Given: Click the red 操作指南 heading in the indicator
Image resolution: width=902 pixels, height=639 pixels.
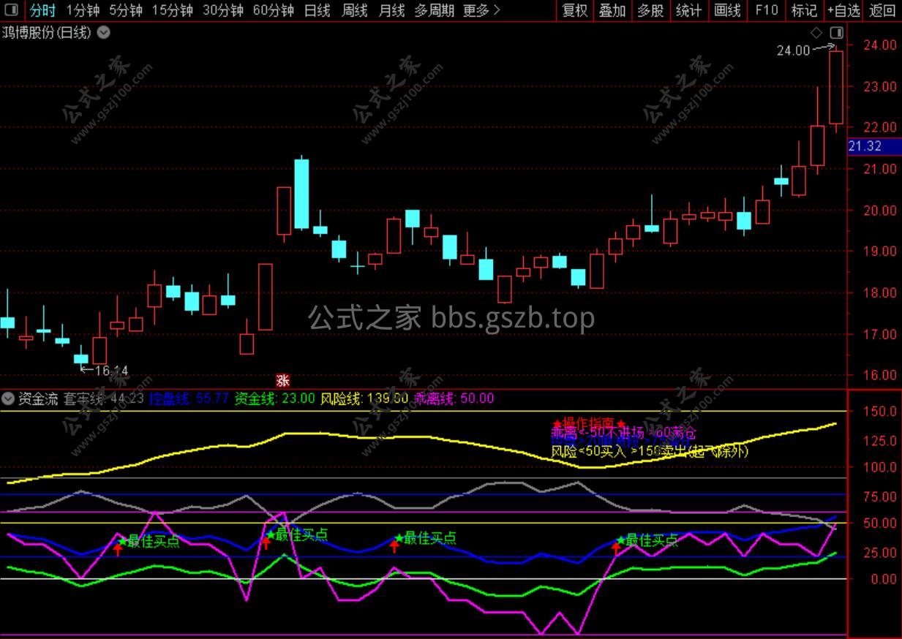Looking at the screenshot, I should coord(589,425).
